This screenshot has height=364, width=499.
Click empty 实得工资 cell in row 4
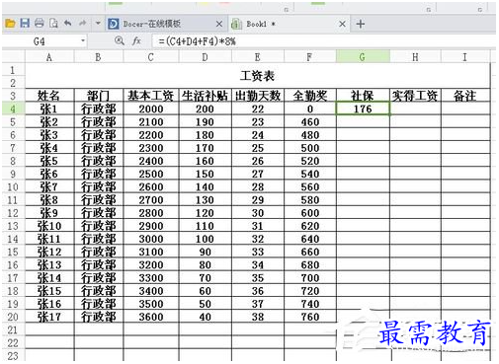415,109
